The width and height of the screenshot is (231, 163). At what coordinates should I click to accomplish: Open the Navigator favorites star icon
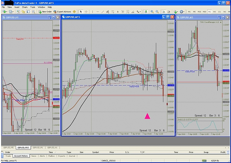[23, 11]
